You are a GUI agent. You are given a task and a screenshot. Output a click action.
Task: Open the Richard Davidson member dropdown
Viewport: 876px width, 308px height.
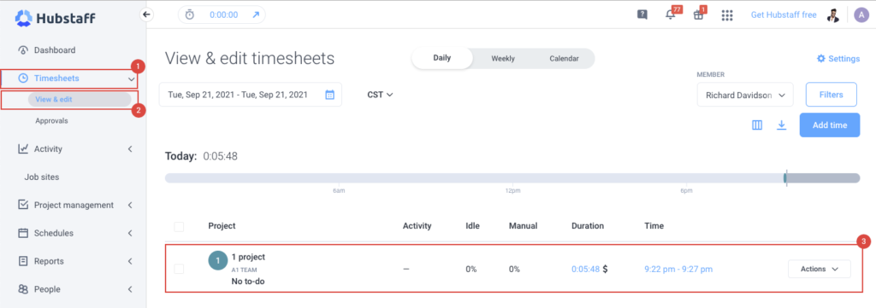(x=745, y=95)
